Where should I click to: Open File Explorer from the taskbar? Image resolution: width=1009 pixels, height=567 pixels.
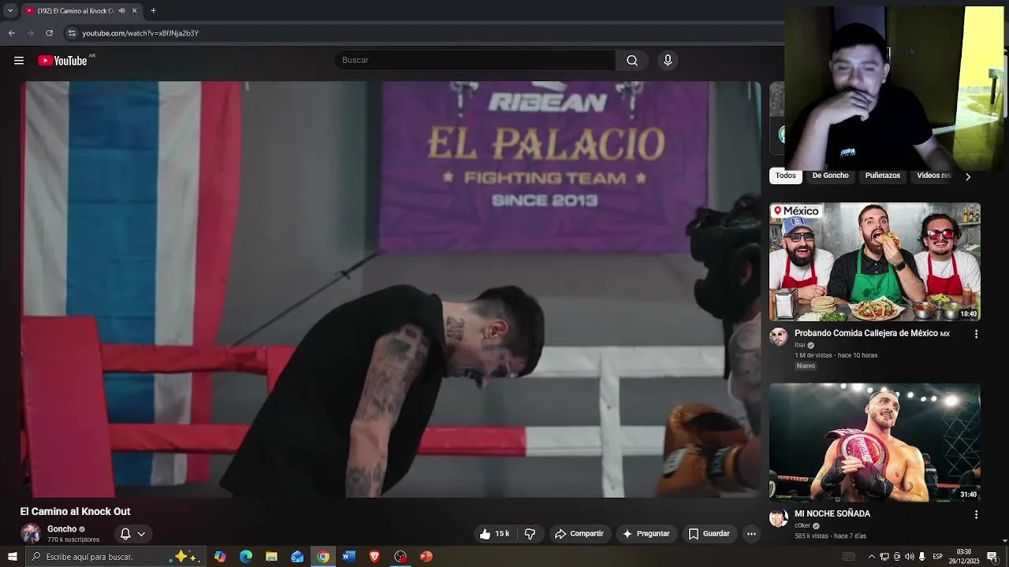[x=271, y=557]
